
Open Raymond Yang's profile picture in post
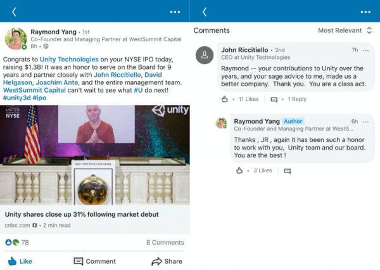click(x=15, y=39)
